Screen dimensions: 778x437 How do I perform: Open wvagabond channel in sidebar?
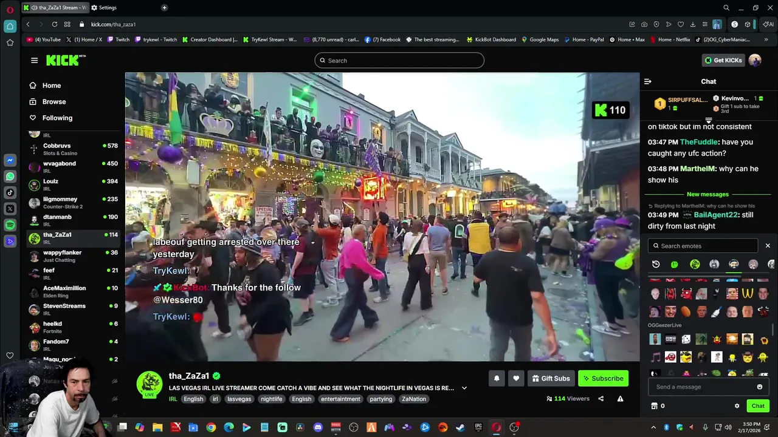(x=73, y=167)
